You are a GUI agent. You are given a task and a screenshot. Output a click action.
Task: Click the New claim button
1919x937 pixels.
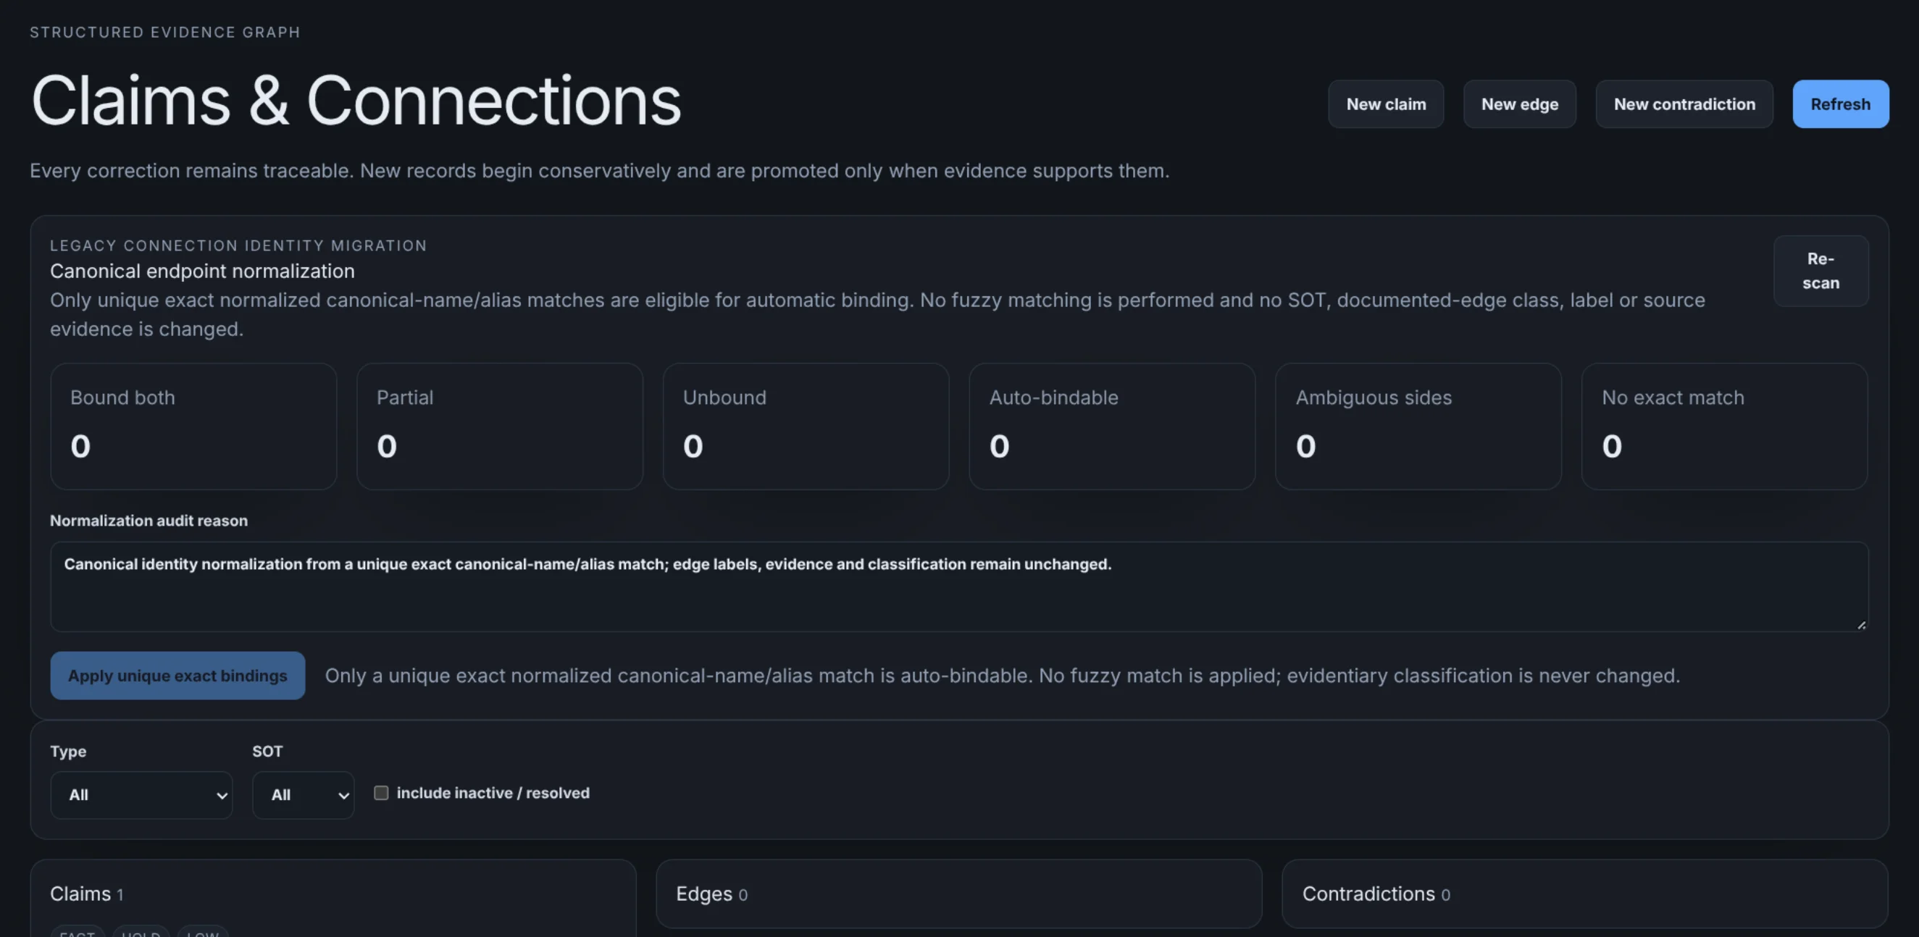tap(1386, 104)
